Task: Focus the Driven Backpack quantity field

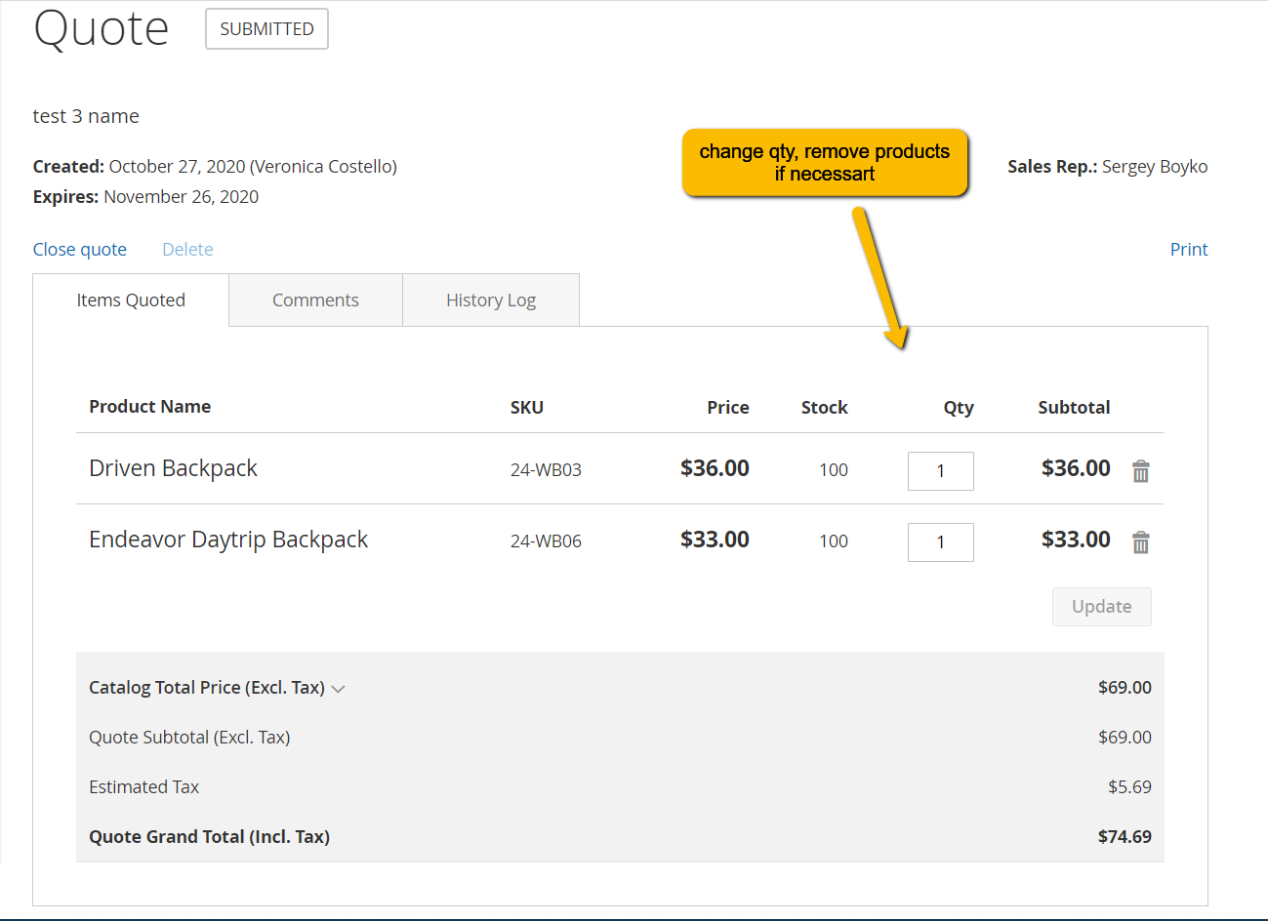Action: 940,471
